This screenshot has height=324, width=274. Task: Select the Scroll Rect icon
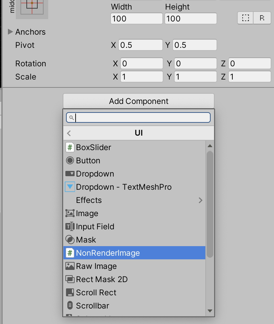70,293
